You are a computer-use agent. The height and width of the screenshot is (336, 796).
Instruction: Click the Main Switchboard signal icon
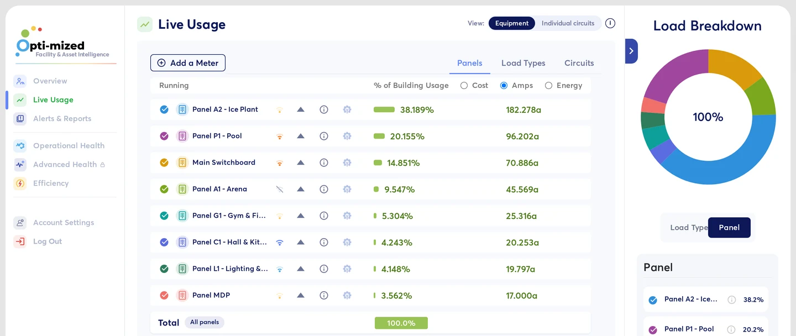[280, 163]
